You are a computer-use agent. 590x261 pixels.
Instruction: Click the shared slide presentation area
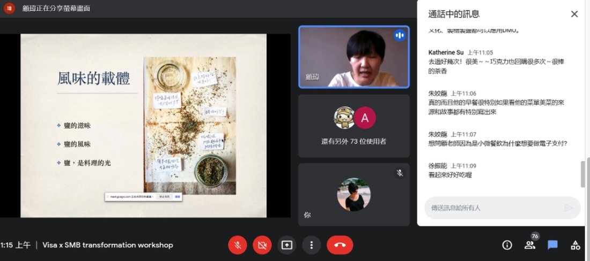[x=143, y=126]
